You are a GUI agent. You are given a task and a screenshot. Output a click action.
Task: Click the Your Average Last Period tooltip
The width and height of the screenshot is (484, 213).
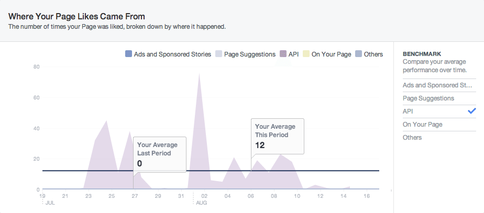[160, 154]
